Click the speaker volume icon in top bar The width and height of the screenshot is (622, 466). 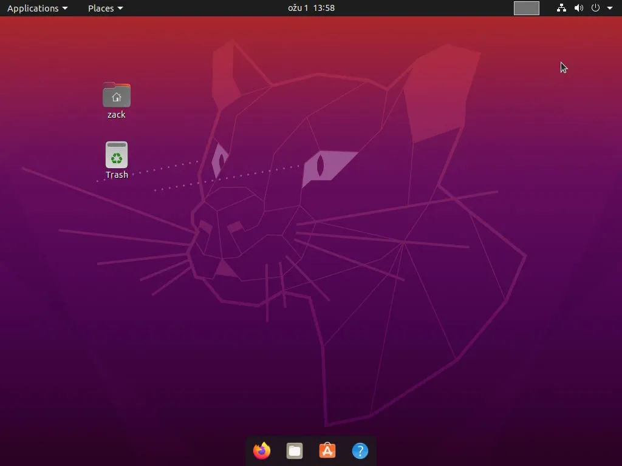(578, 8)
